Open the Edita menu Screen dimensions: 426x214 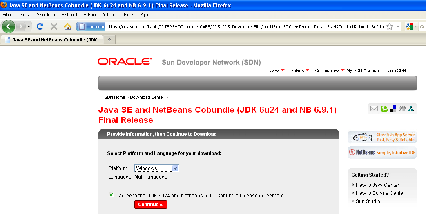point(25,15)
